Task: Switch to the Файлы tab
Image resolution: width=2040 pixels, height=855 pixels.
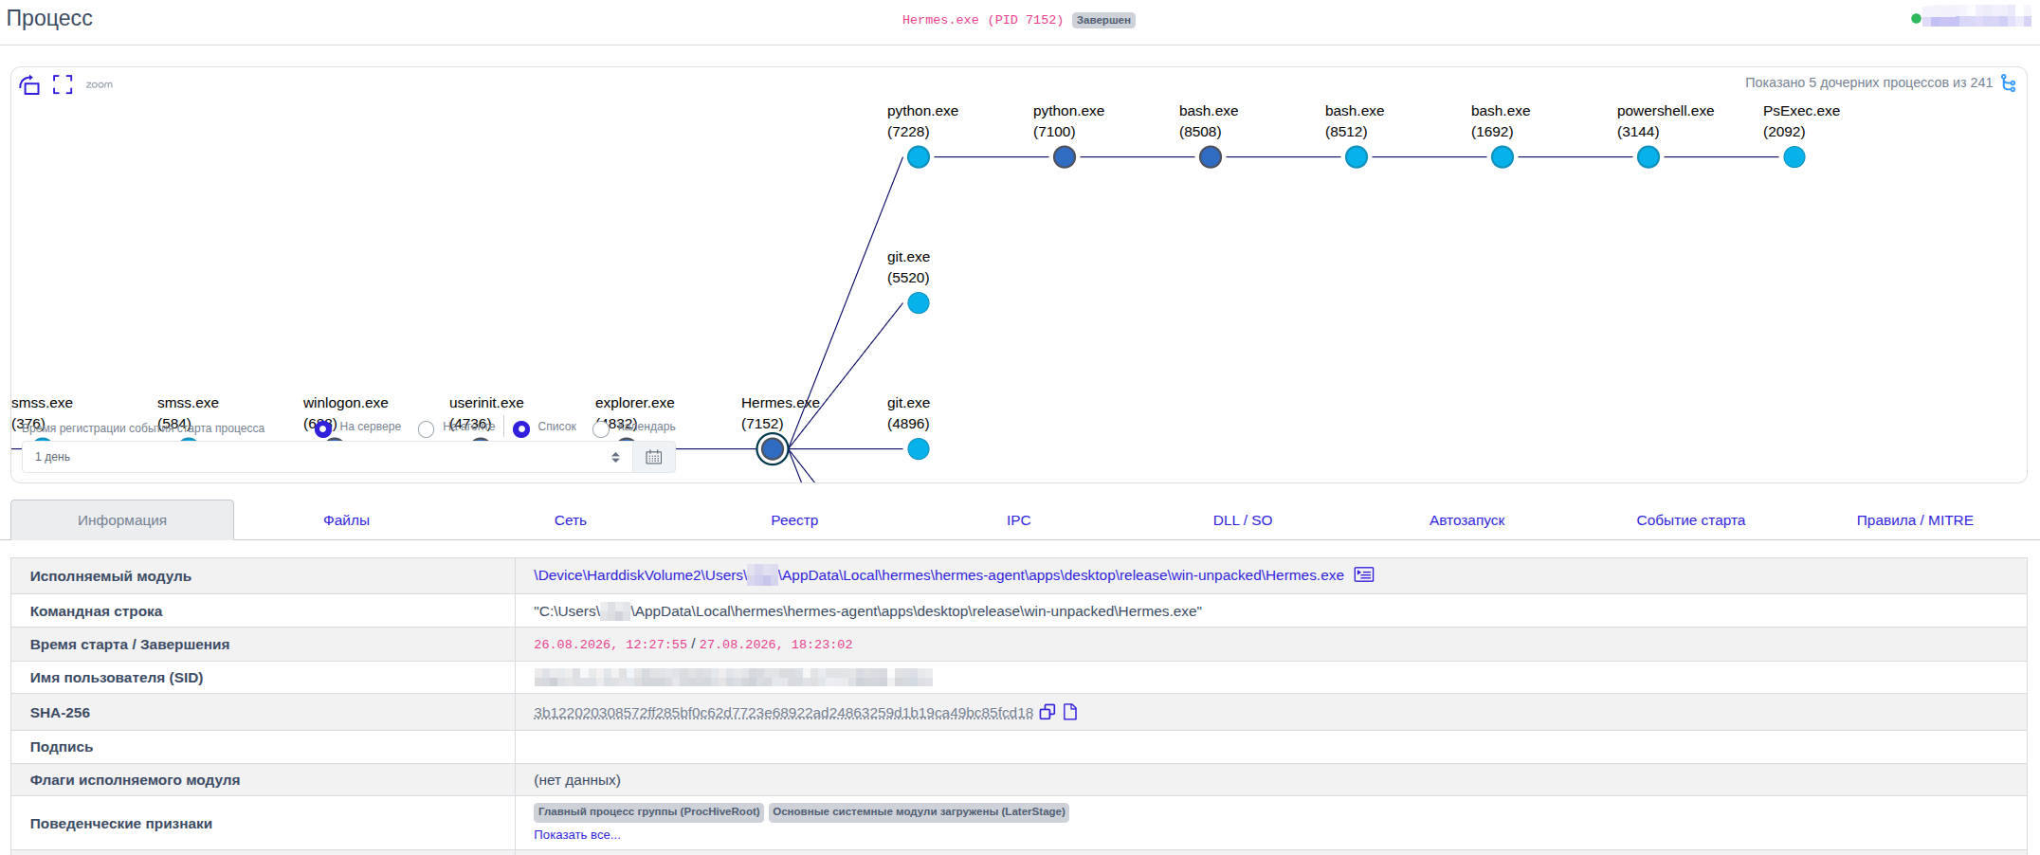Action: pyautogui.click(x=346, y=520)
